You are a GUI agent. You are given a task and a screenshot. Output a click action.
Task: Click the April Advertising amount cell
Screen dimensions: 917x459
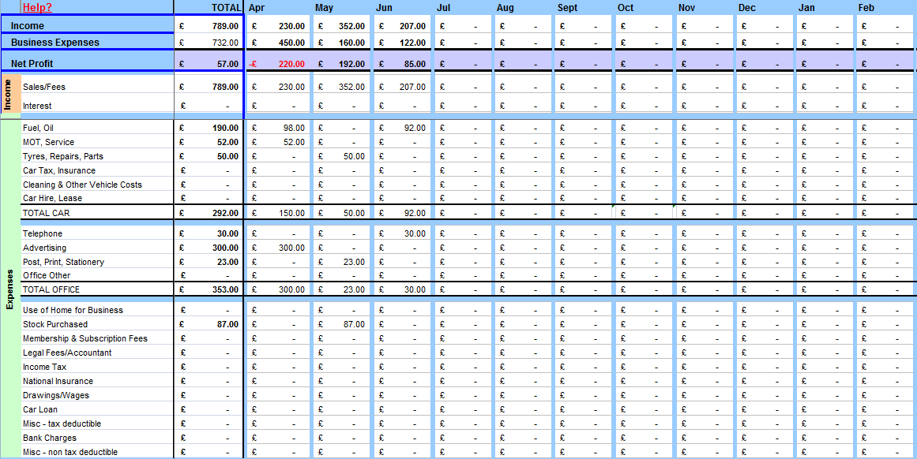tap(278, 248)
